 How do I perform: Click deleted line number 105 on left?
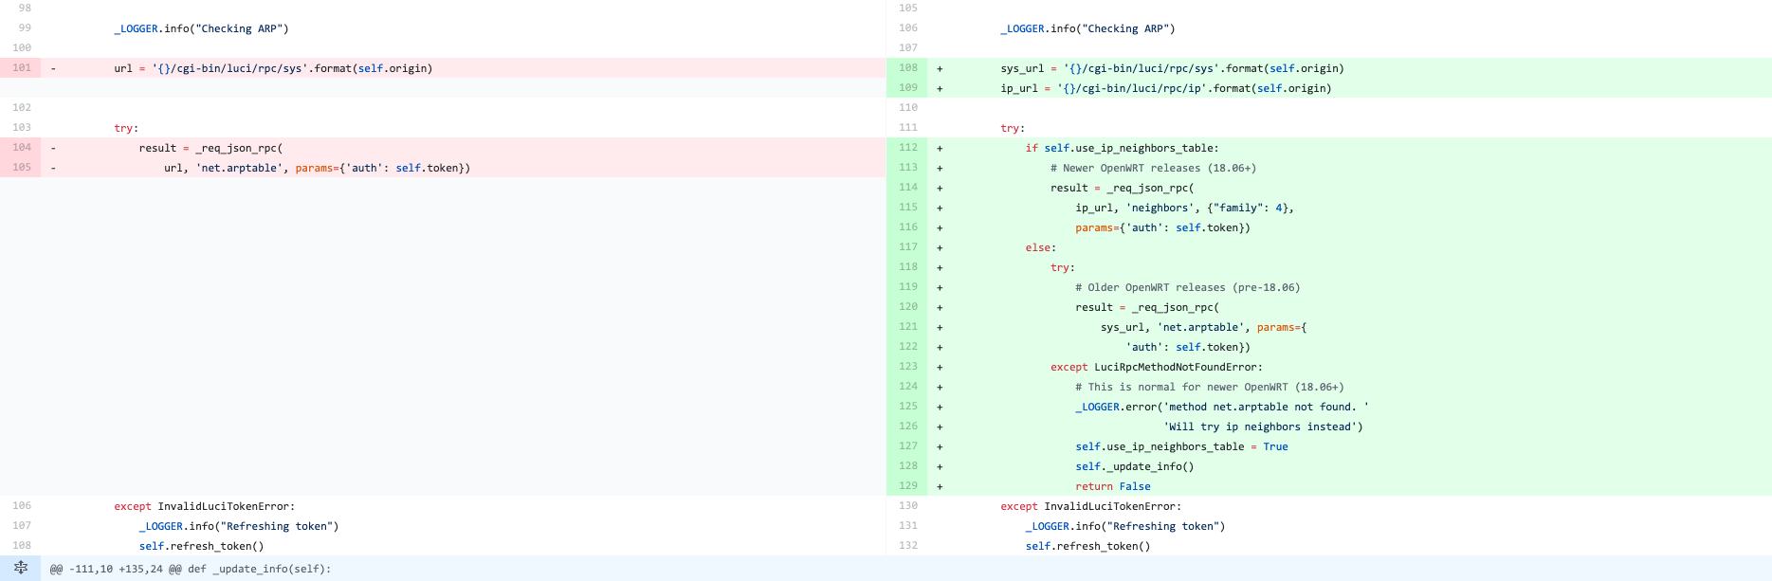pyautogui.click(x=22, y=168)
